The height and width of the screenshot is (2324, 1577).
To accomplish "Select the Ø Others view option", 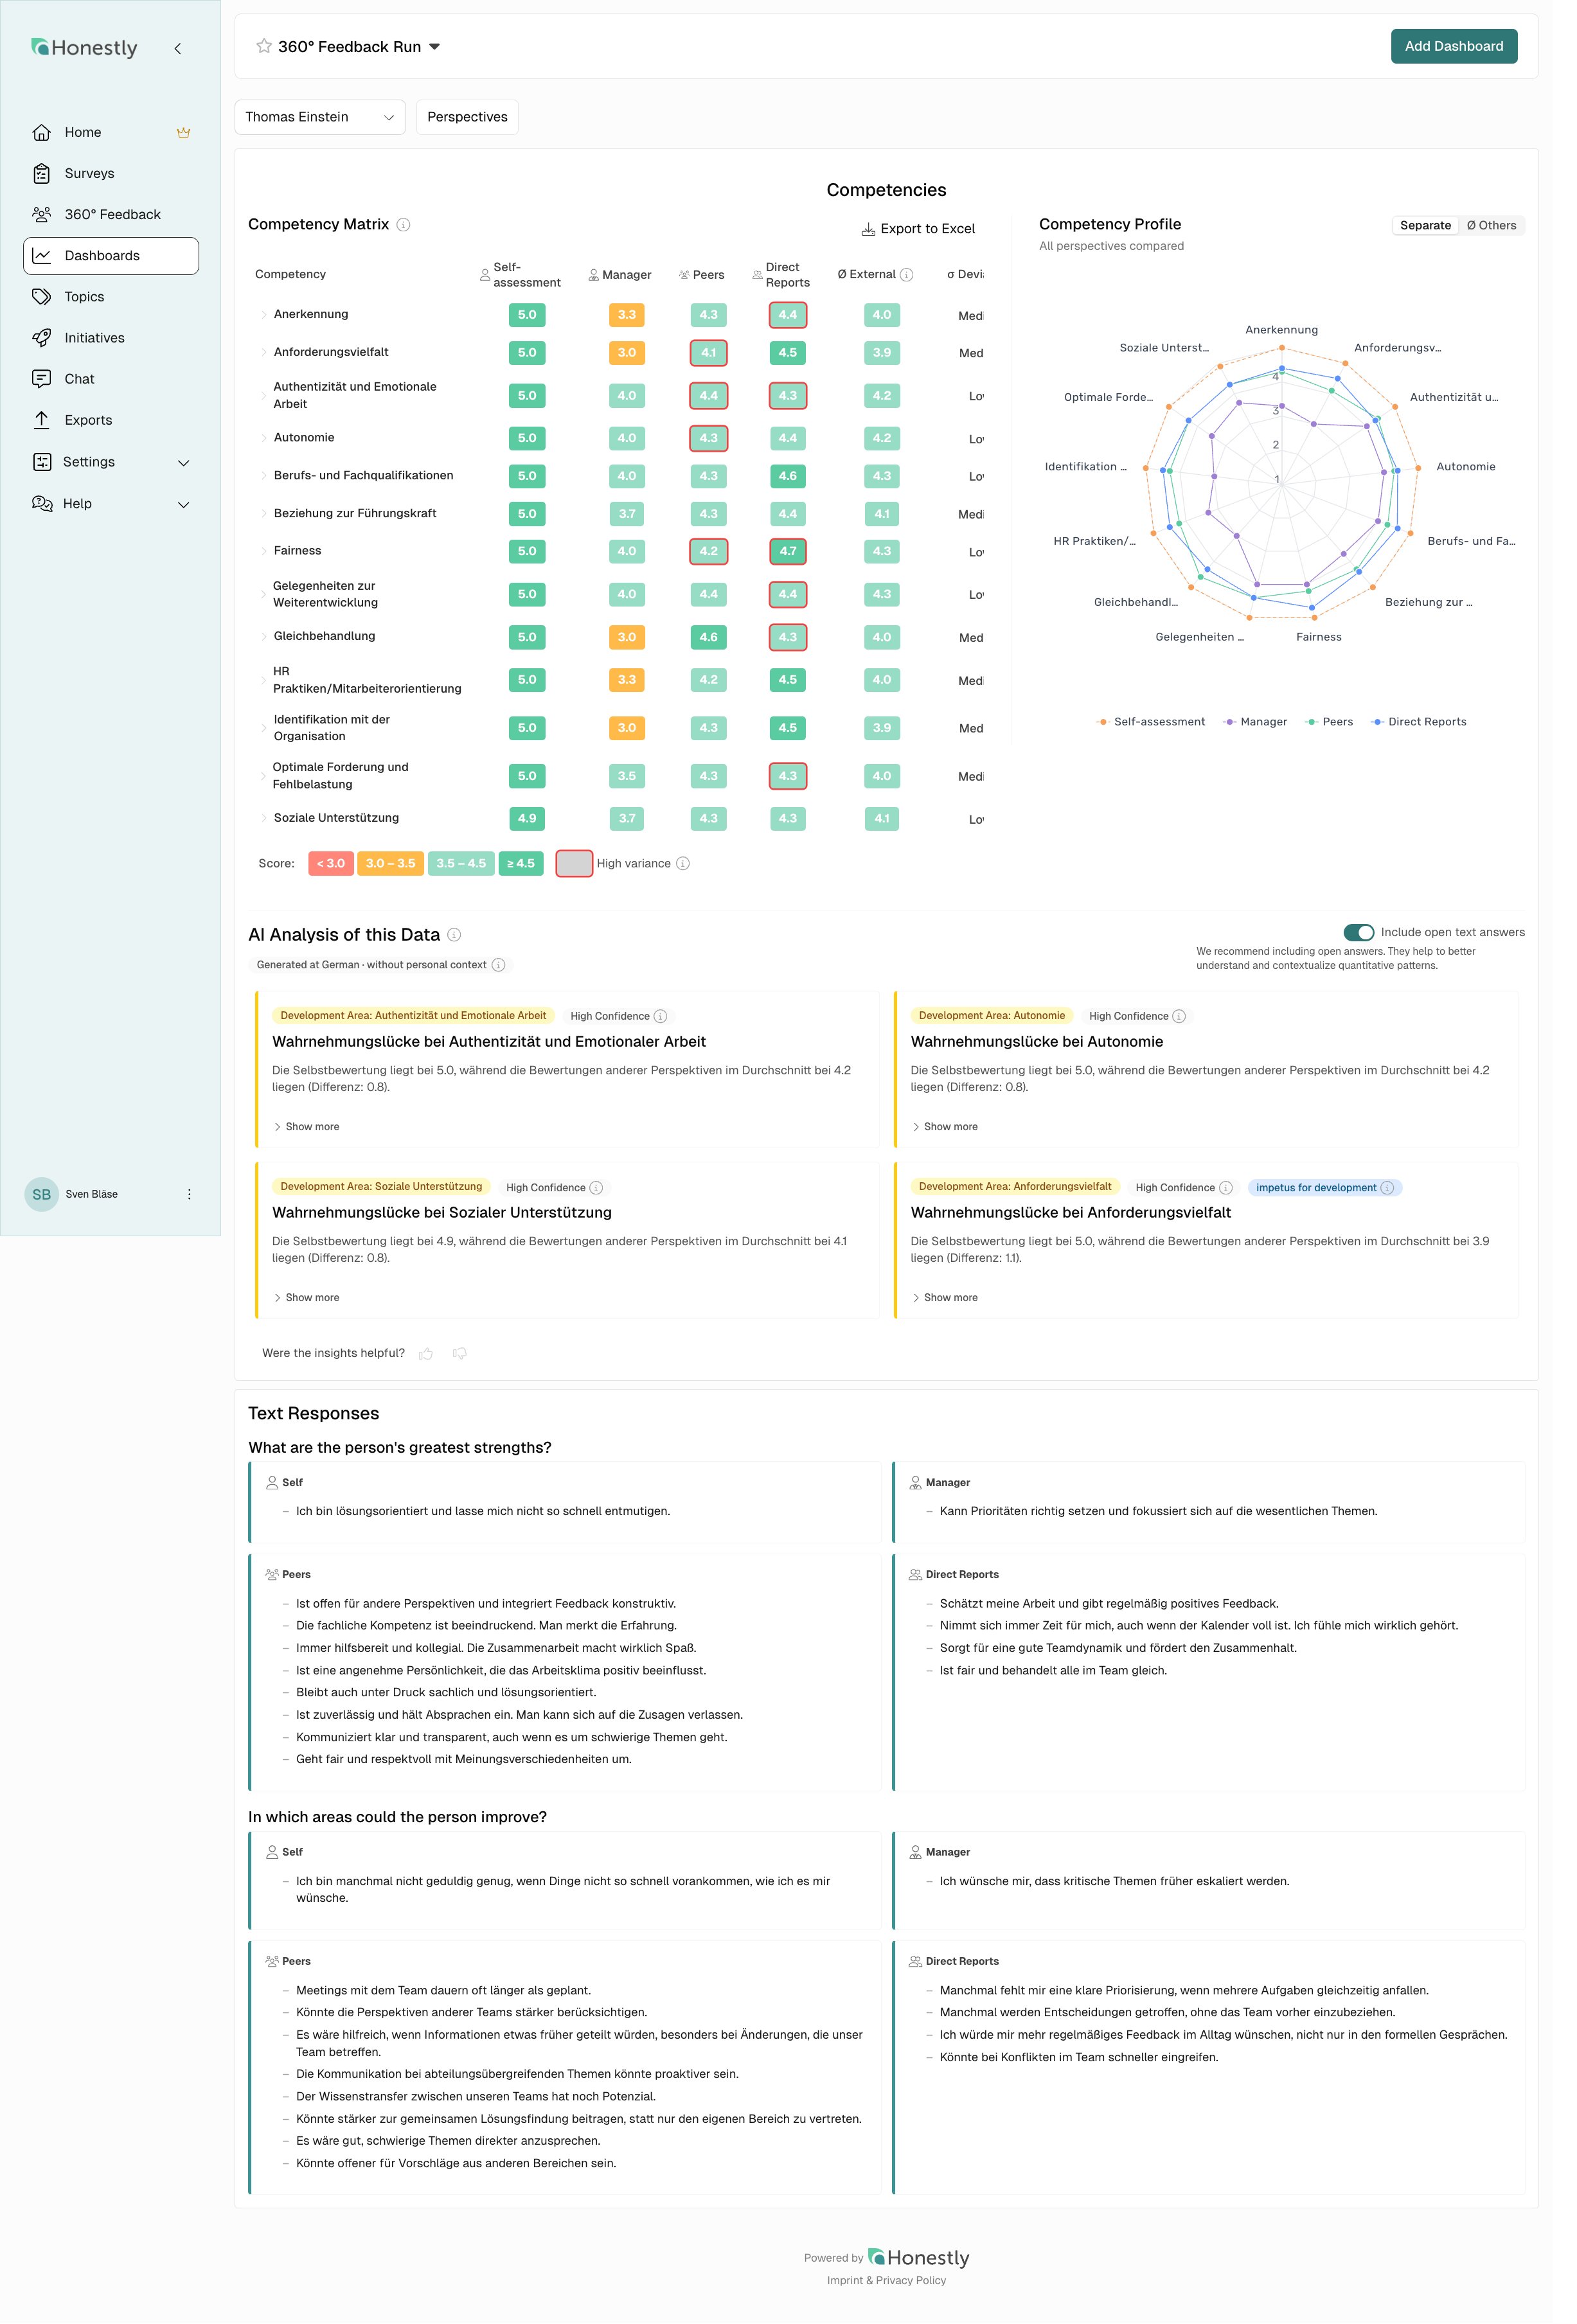I will click(1491, 225).
